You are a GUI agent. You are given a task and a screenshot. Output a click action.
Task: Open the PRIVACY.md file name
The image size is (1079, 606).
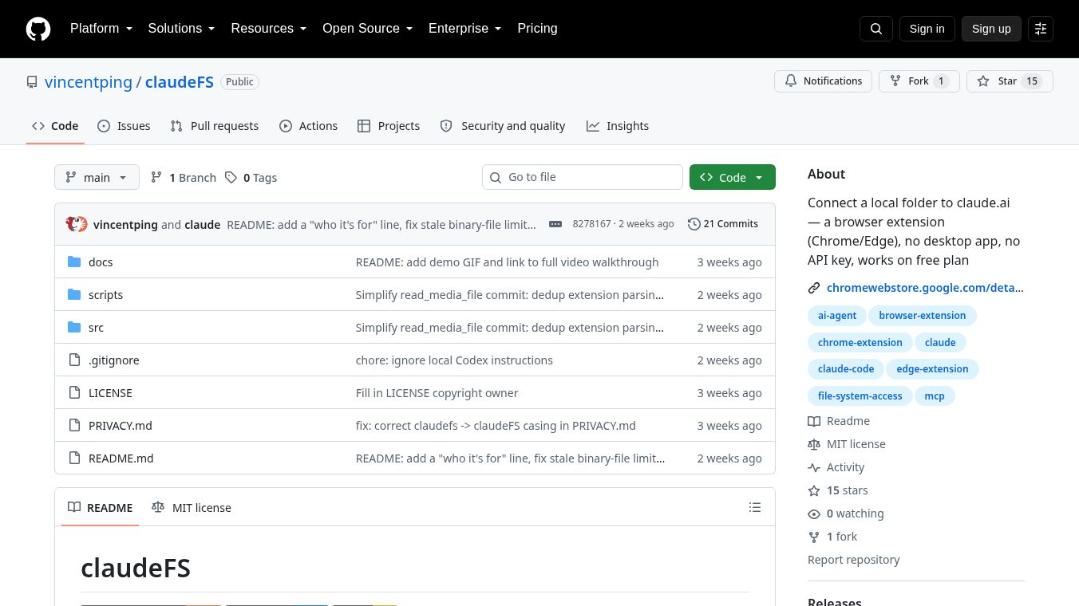(121, 426)
